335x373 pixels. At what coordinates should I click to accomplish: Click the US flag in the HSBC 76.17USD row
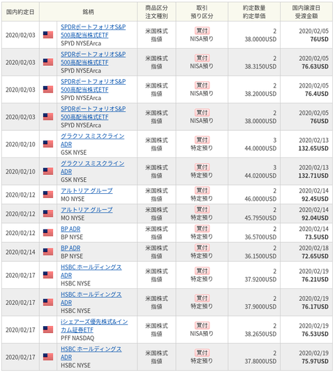coord(48,302)
